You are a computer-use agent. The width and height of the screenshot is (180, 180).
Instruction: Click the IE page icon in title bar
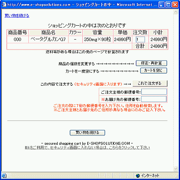pos(4,5)
